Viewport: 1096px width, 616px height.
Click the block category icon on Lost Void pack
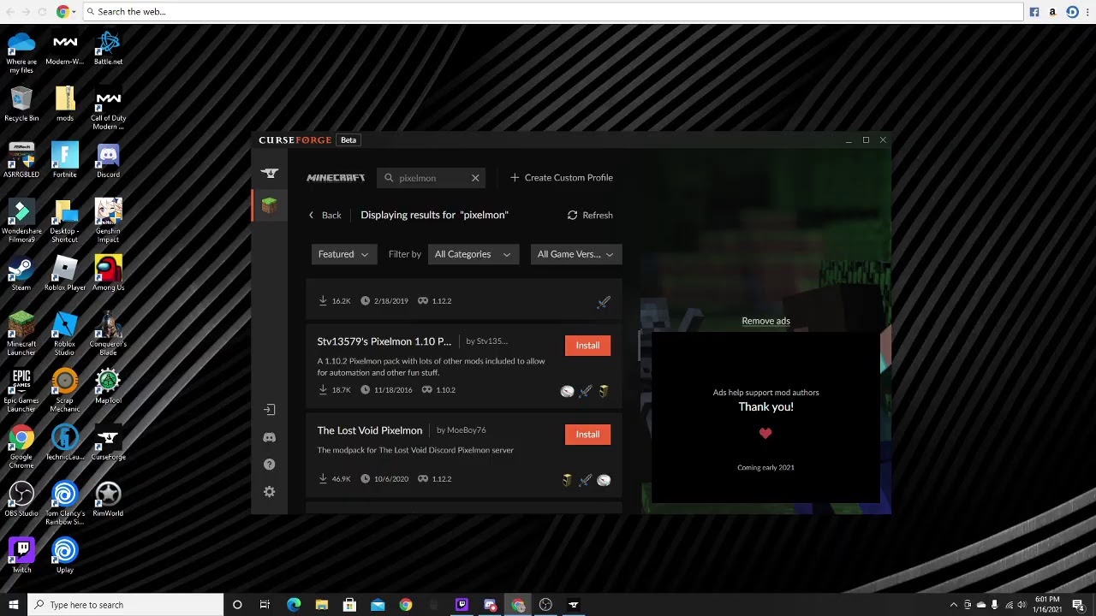pyautogui.click(x=567, y=480)
